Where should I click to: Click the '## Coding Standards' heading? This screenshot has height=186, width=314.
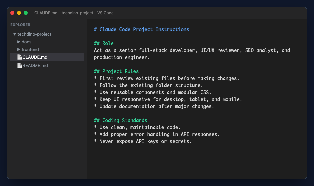pyautogui.click(x=120, y=120)
